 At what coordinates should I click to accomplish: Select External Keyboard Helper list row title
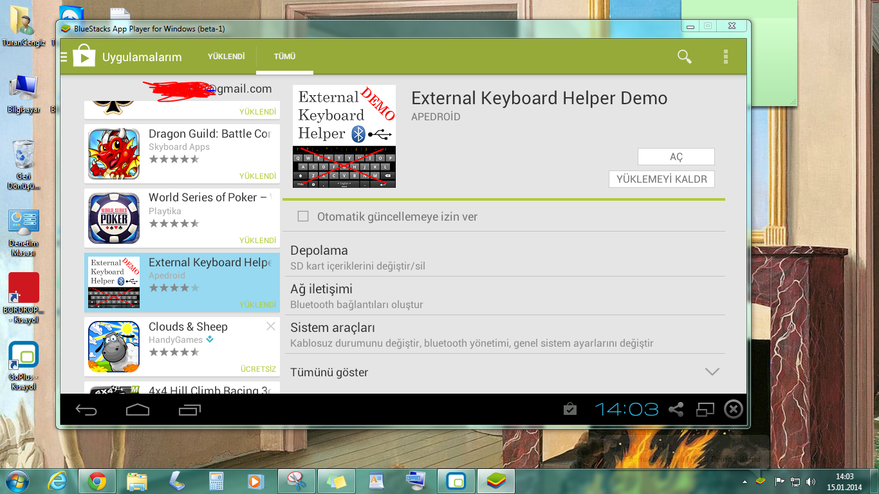click(x=210, y=262)
